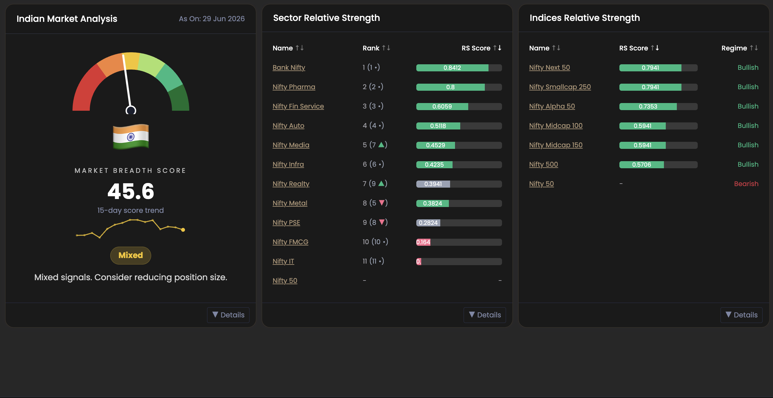Click Bearish regime for Nifty 50
The height and width of the screenshot is (398, 773).
click(746, 184)
